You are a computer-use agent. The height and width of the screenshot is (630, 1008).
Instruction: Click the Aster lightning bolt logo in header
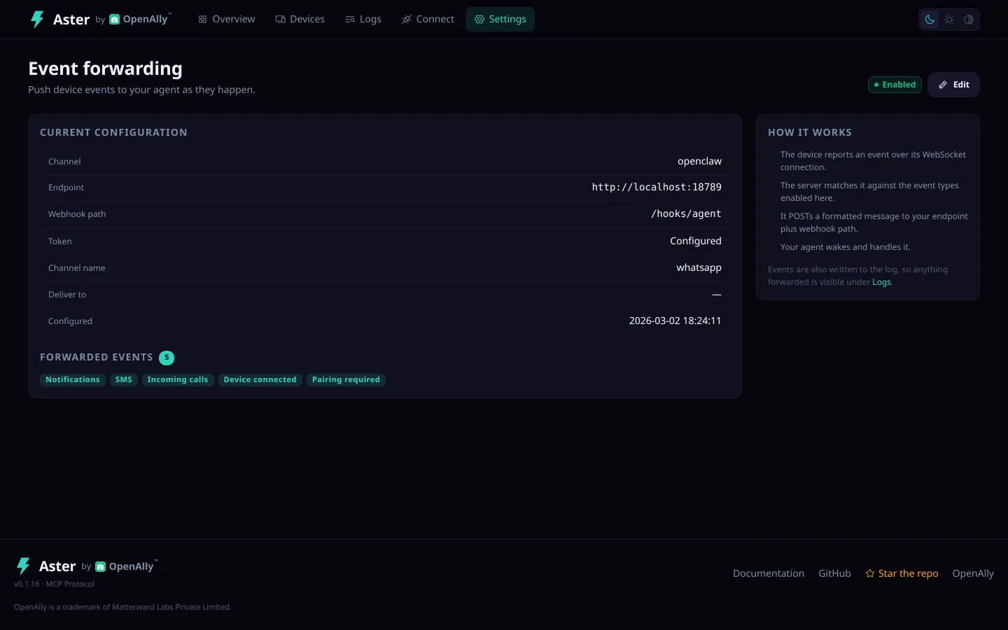37,19
